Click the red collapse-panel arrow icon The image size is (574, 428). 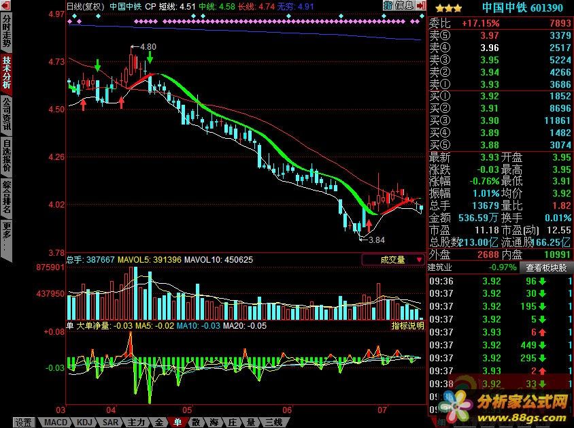point(421,5)
